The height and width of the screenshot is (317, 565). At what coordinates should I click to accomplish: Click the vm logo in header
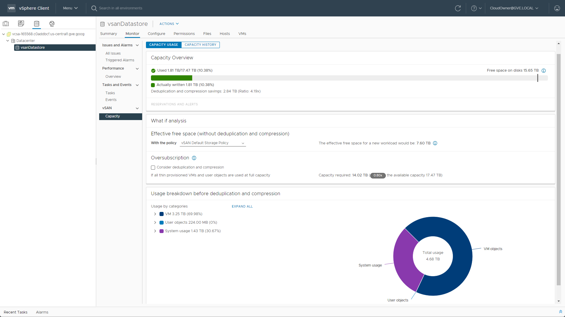tap(11, 8)
